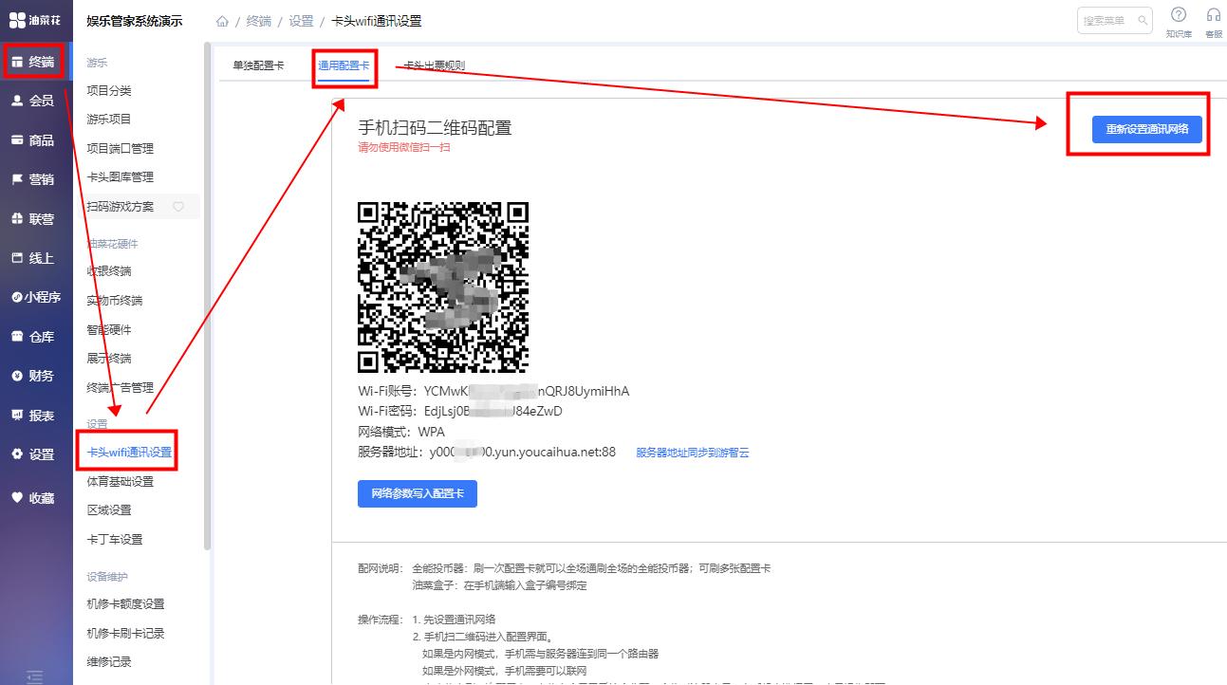The width and height of the screenshot is (1227, 685).
Task: Open the 报表 section in left navigation
Action: 34,416
